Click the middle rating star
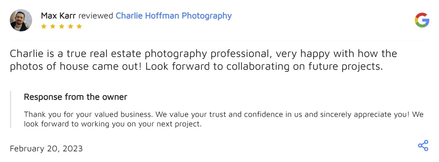 tap(62, 26)
